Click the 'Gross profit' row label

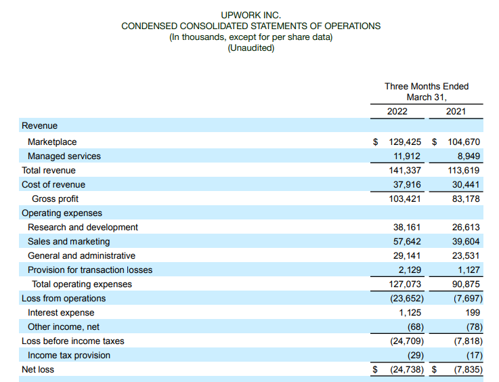pos(55,198)
